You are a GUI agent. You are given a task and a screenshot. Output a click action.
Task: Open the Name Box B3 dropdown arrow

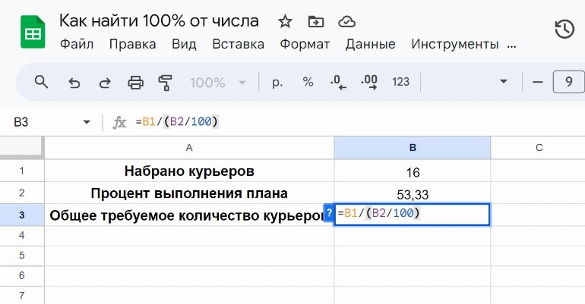tap(86, 122)
